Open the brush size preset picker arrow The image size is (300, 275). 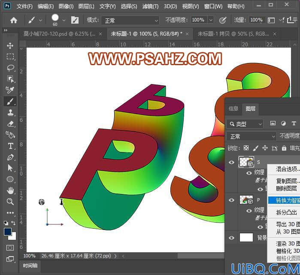(64, 20)
